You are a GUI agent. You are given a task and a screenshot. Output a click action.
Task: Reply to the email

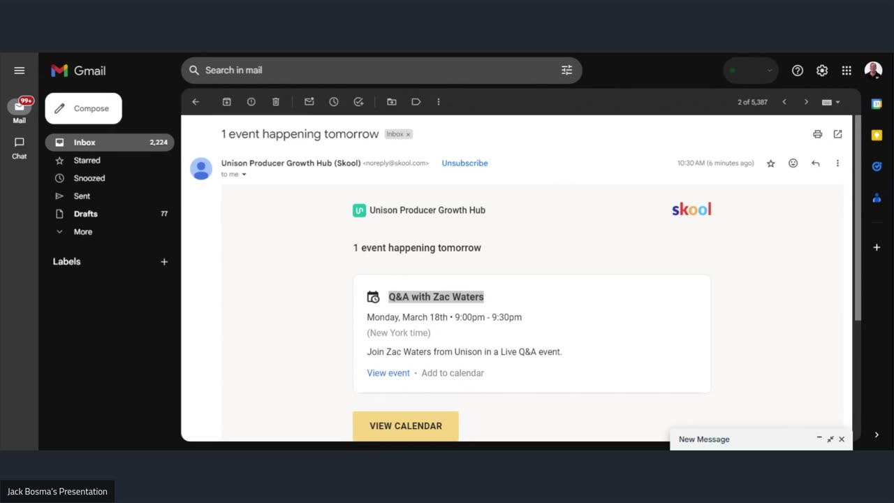tap(815, 163)
